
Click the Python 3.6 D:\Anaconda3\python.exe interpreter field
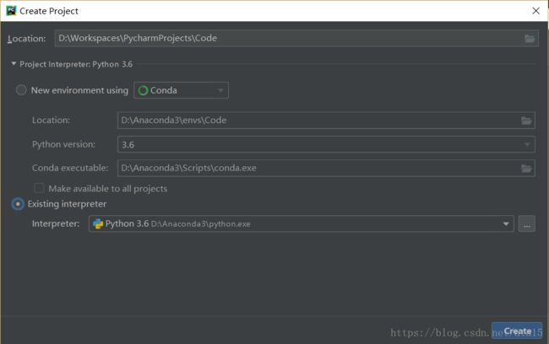pyautogui.click(x=302, y=223)
